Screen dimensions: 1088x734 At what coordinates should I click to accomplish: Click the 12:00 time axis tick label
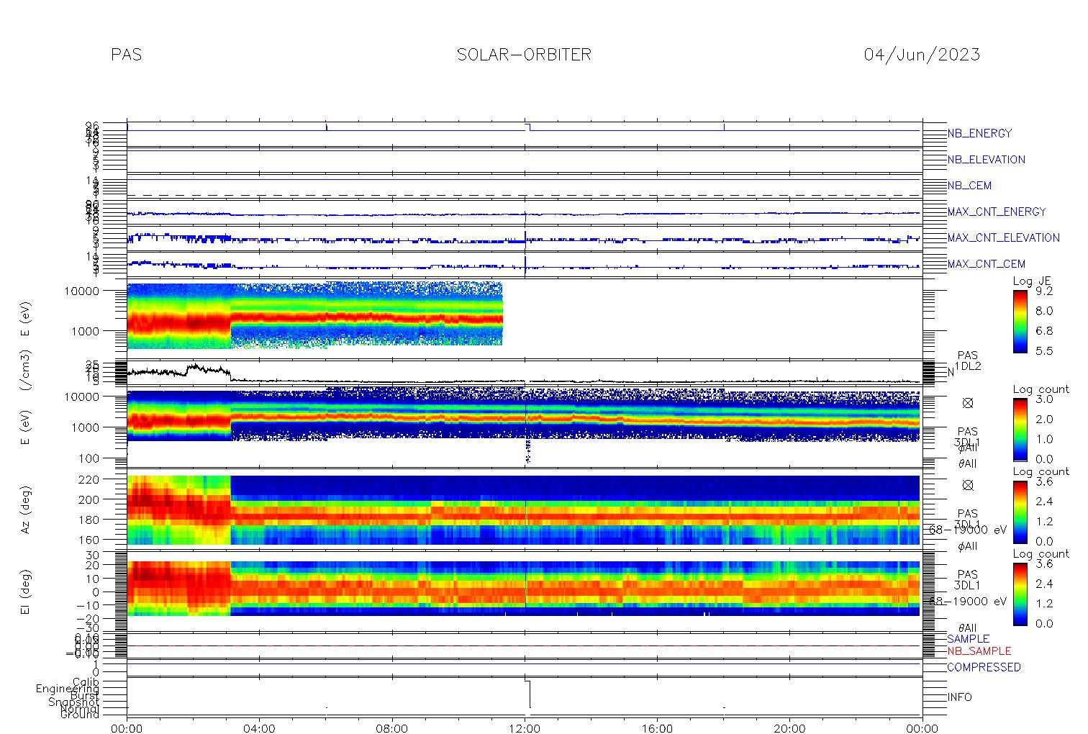pyautogui.click(x=525, y=728)
